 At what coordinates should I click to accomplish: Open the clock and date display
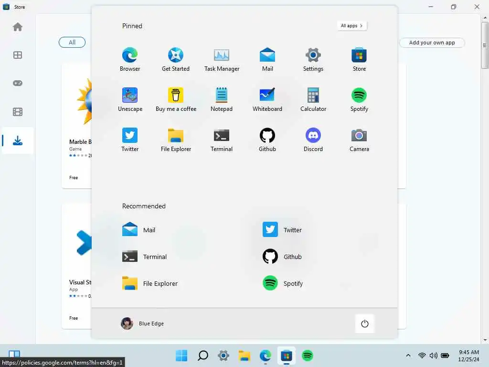[x=468, y=356]
